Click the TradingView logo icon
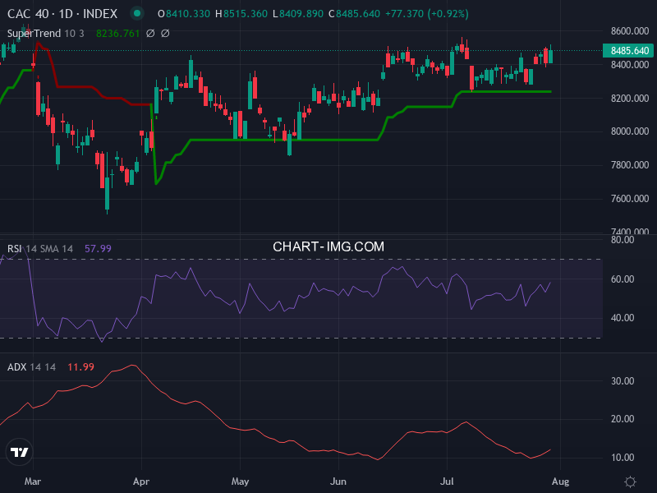 (x=19, y=452)
